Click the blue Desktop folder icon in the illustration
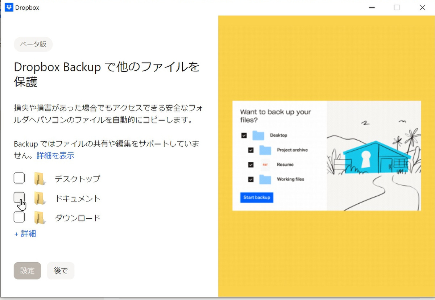This screenshot has height=300, width=435. [x=258, y=134]
